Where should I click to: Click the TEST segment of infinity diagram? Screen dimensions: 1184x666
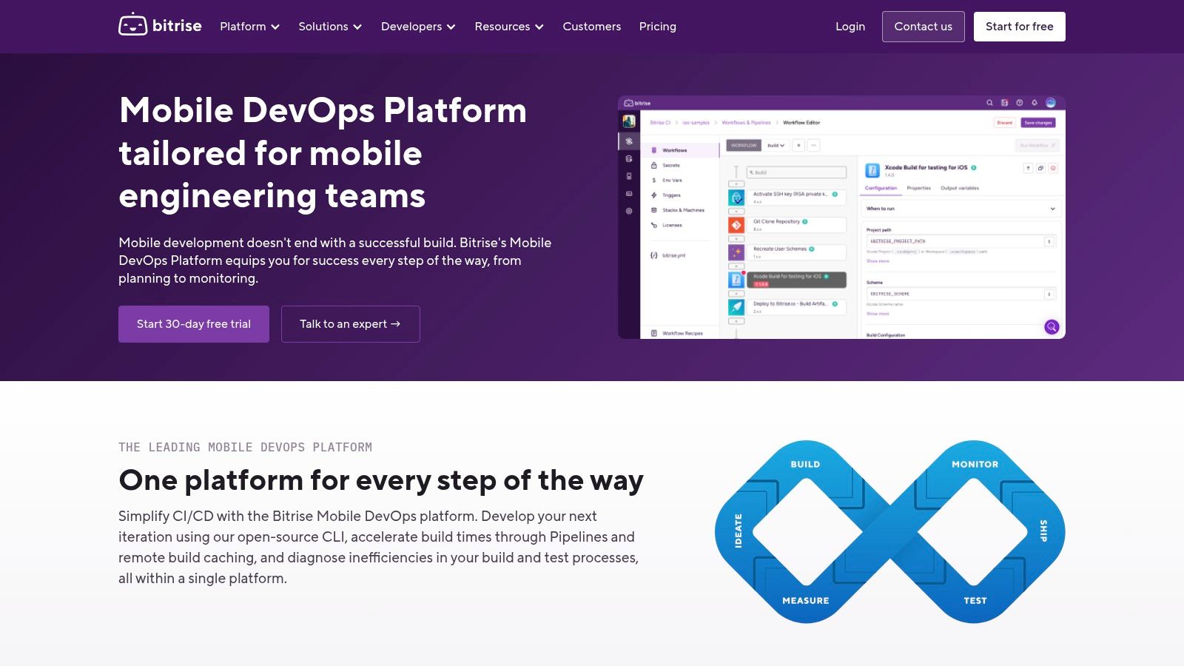pos(975,601)
